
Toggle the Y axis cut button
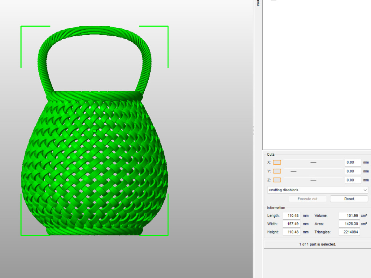pyautogui.click(x=277, y=171)
